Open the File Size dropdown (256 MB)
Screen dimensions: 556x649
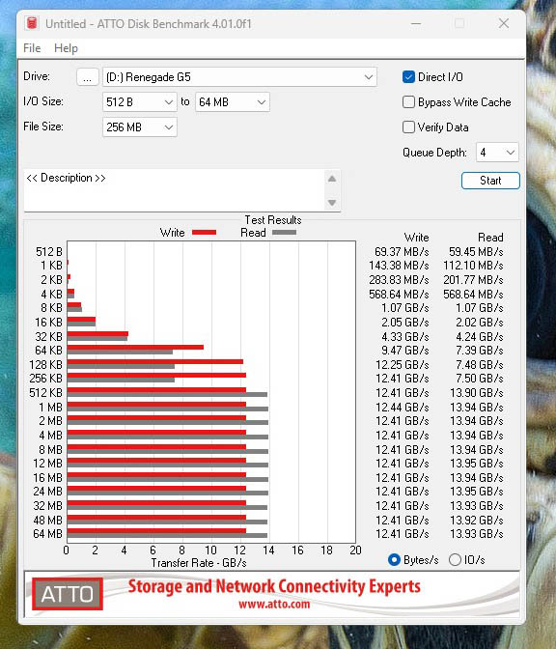(x=139, y=127)
